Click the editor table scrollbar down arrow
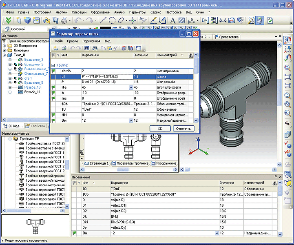Screen dimensions: 294x245 pos(196,120)
